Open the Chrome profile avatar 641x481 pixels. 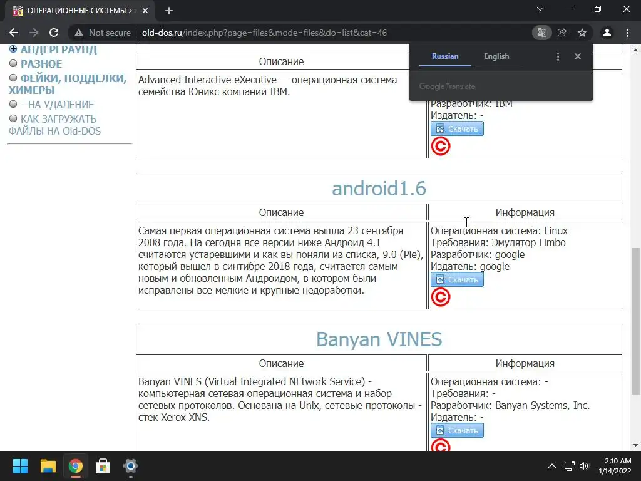(x=607, y=33)
